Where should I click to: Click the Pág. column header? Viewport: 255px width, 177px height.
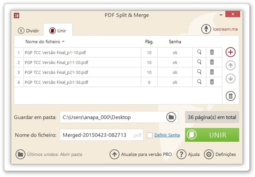coord(149,42)
